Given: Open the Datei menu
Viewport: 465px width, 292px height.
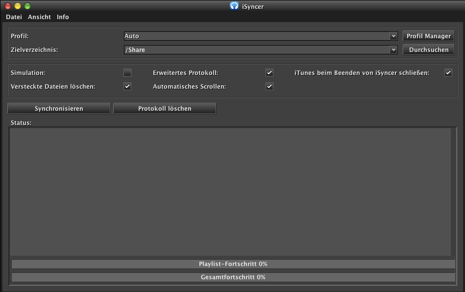Looking at the screenshot, I should [14, 17].
